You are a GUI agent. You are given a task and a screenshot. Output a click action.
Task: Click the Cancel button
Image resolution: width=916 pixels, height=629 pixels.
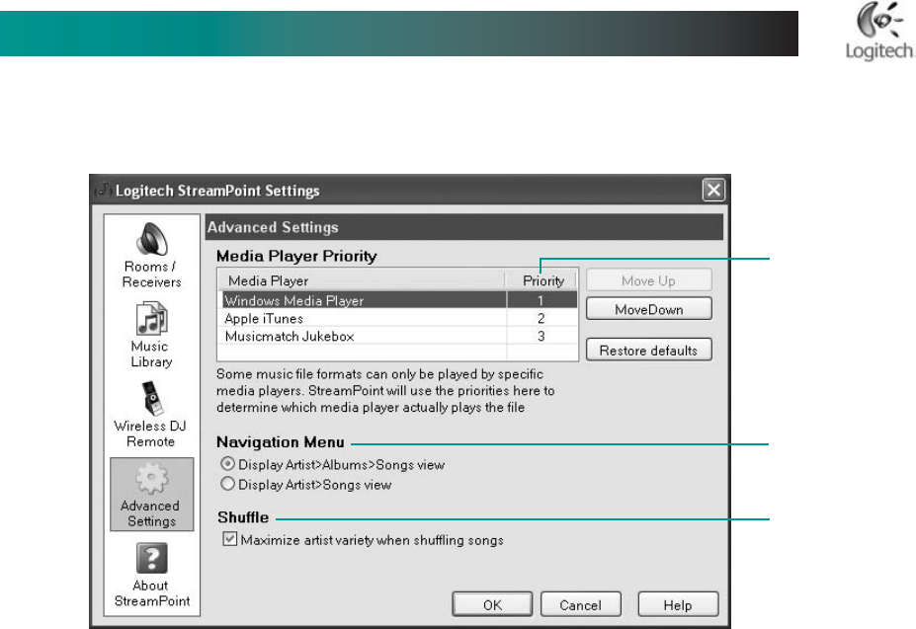(x=580, y=604)
